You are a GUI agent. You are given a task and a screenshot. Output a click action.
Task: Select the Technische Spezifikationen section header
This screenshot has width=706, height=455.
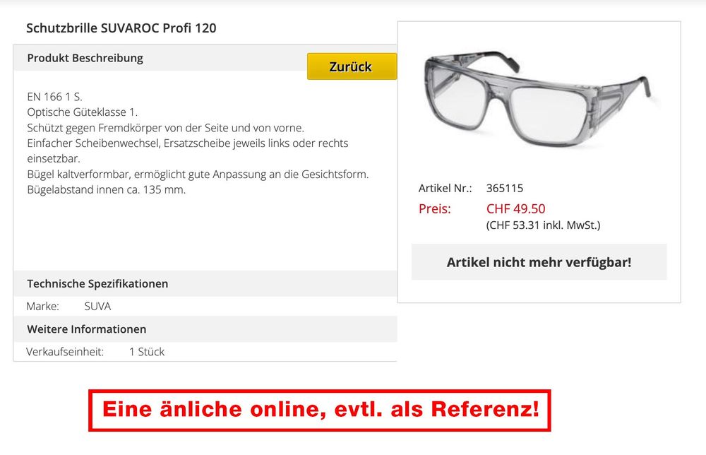click(x=97, y=284)
